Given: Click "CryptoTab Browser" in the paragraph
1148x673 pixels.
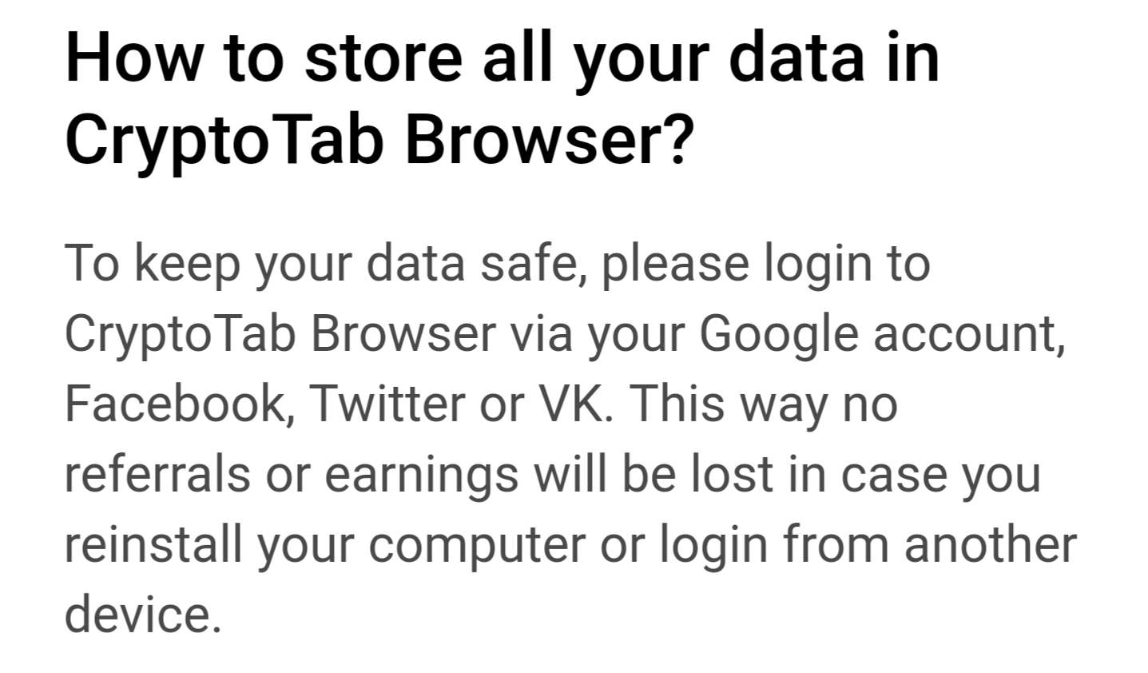Looking at the screenshot, I should pos(280,333).
